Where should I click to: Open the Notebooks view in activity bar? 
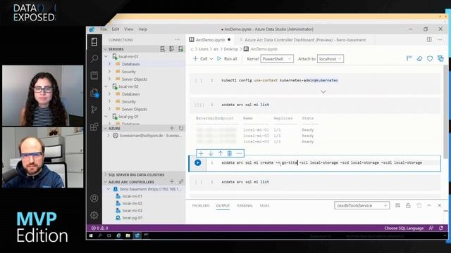(x=94, y=75)
